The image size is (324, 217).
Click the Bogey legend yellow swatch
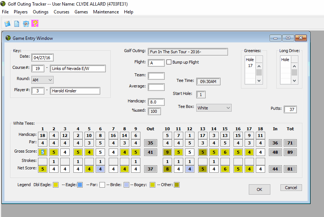pos(152,185)
